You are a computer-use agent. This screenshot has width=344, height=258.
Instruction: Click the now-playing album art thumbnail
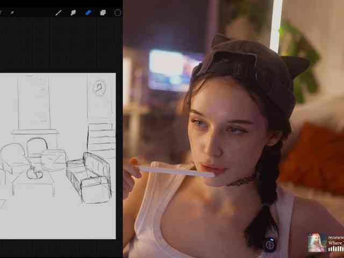pyautogui.click(x=317, y=242)
